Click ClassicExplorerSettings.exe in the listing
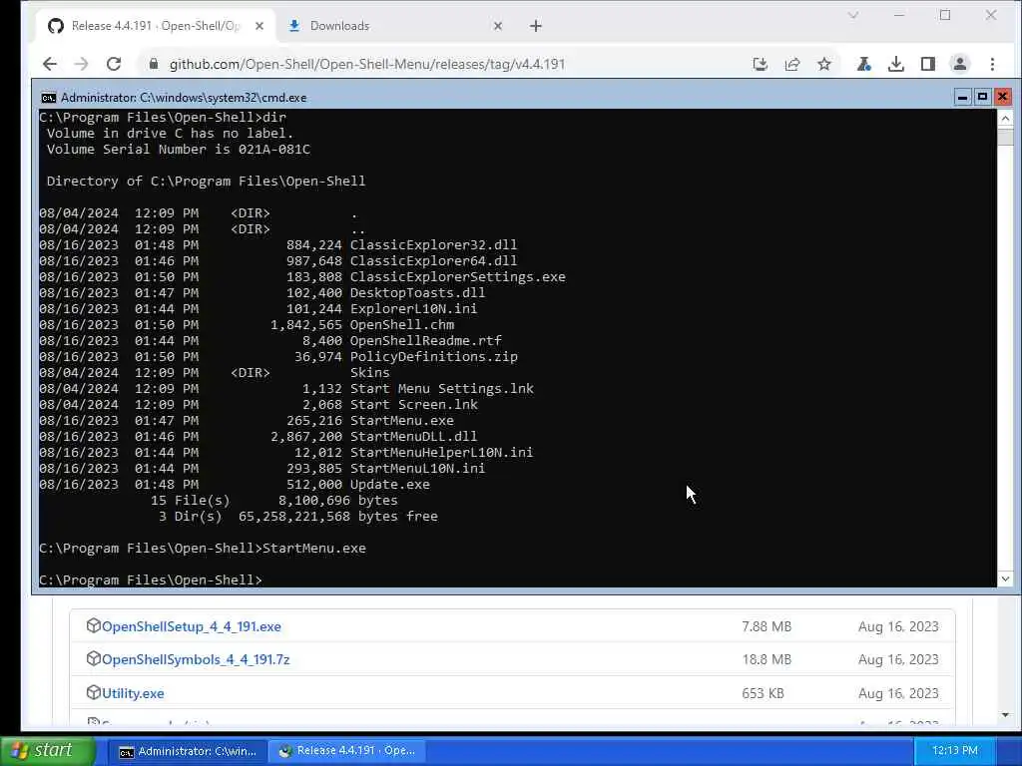This screenshot has height=766, width=1022. click(457, 277)
